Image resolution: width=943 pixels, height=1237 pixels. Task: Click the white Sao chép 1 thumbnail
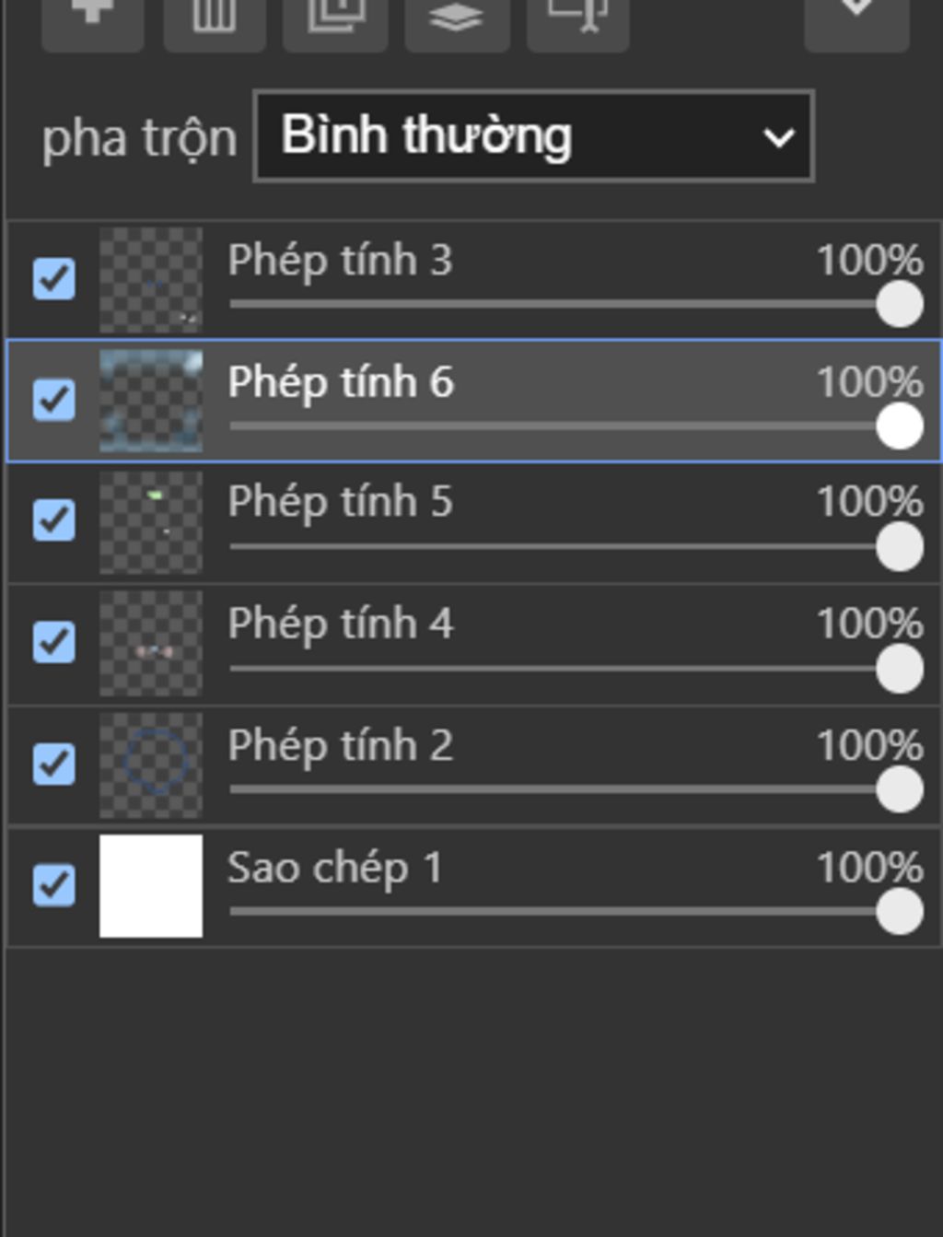pos(151,886)
